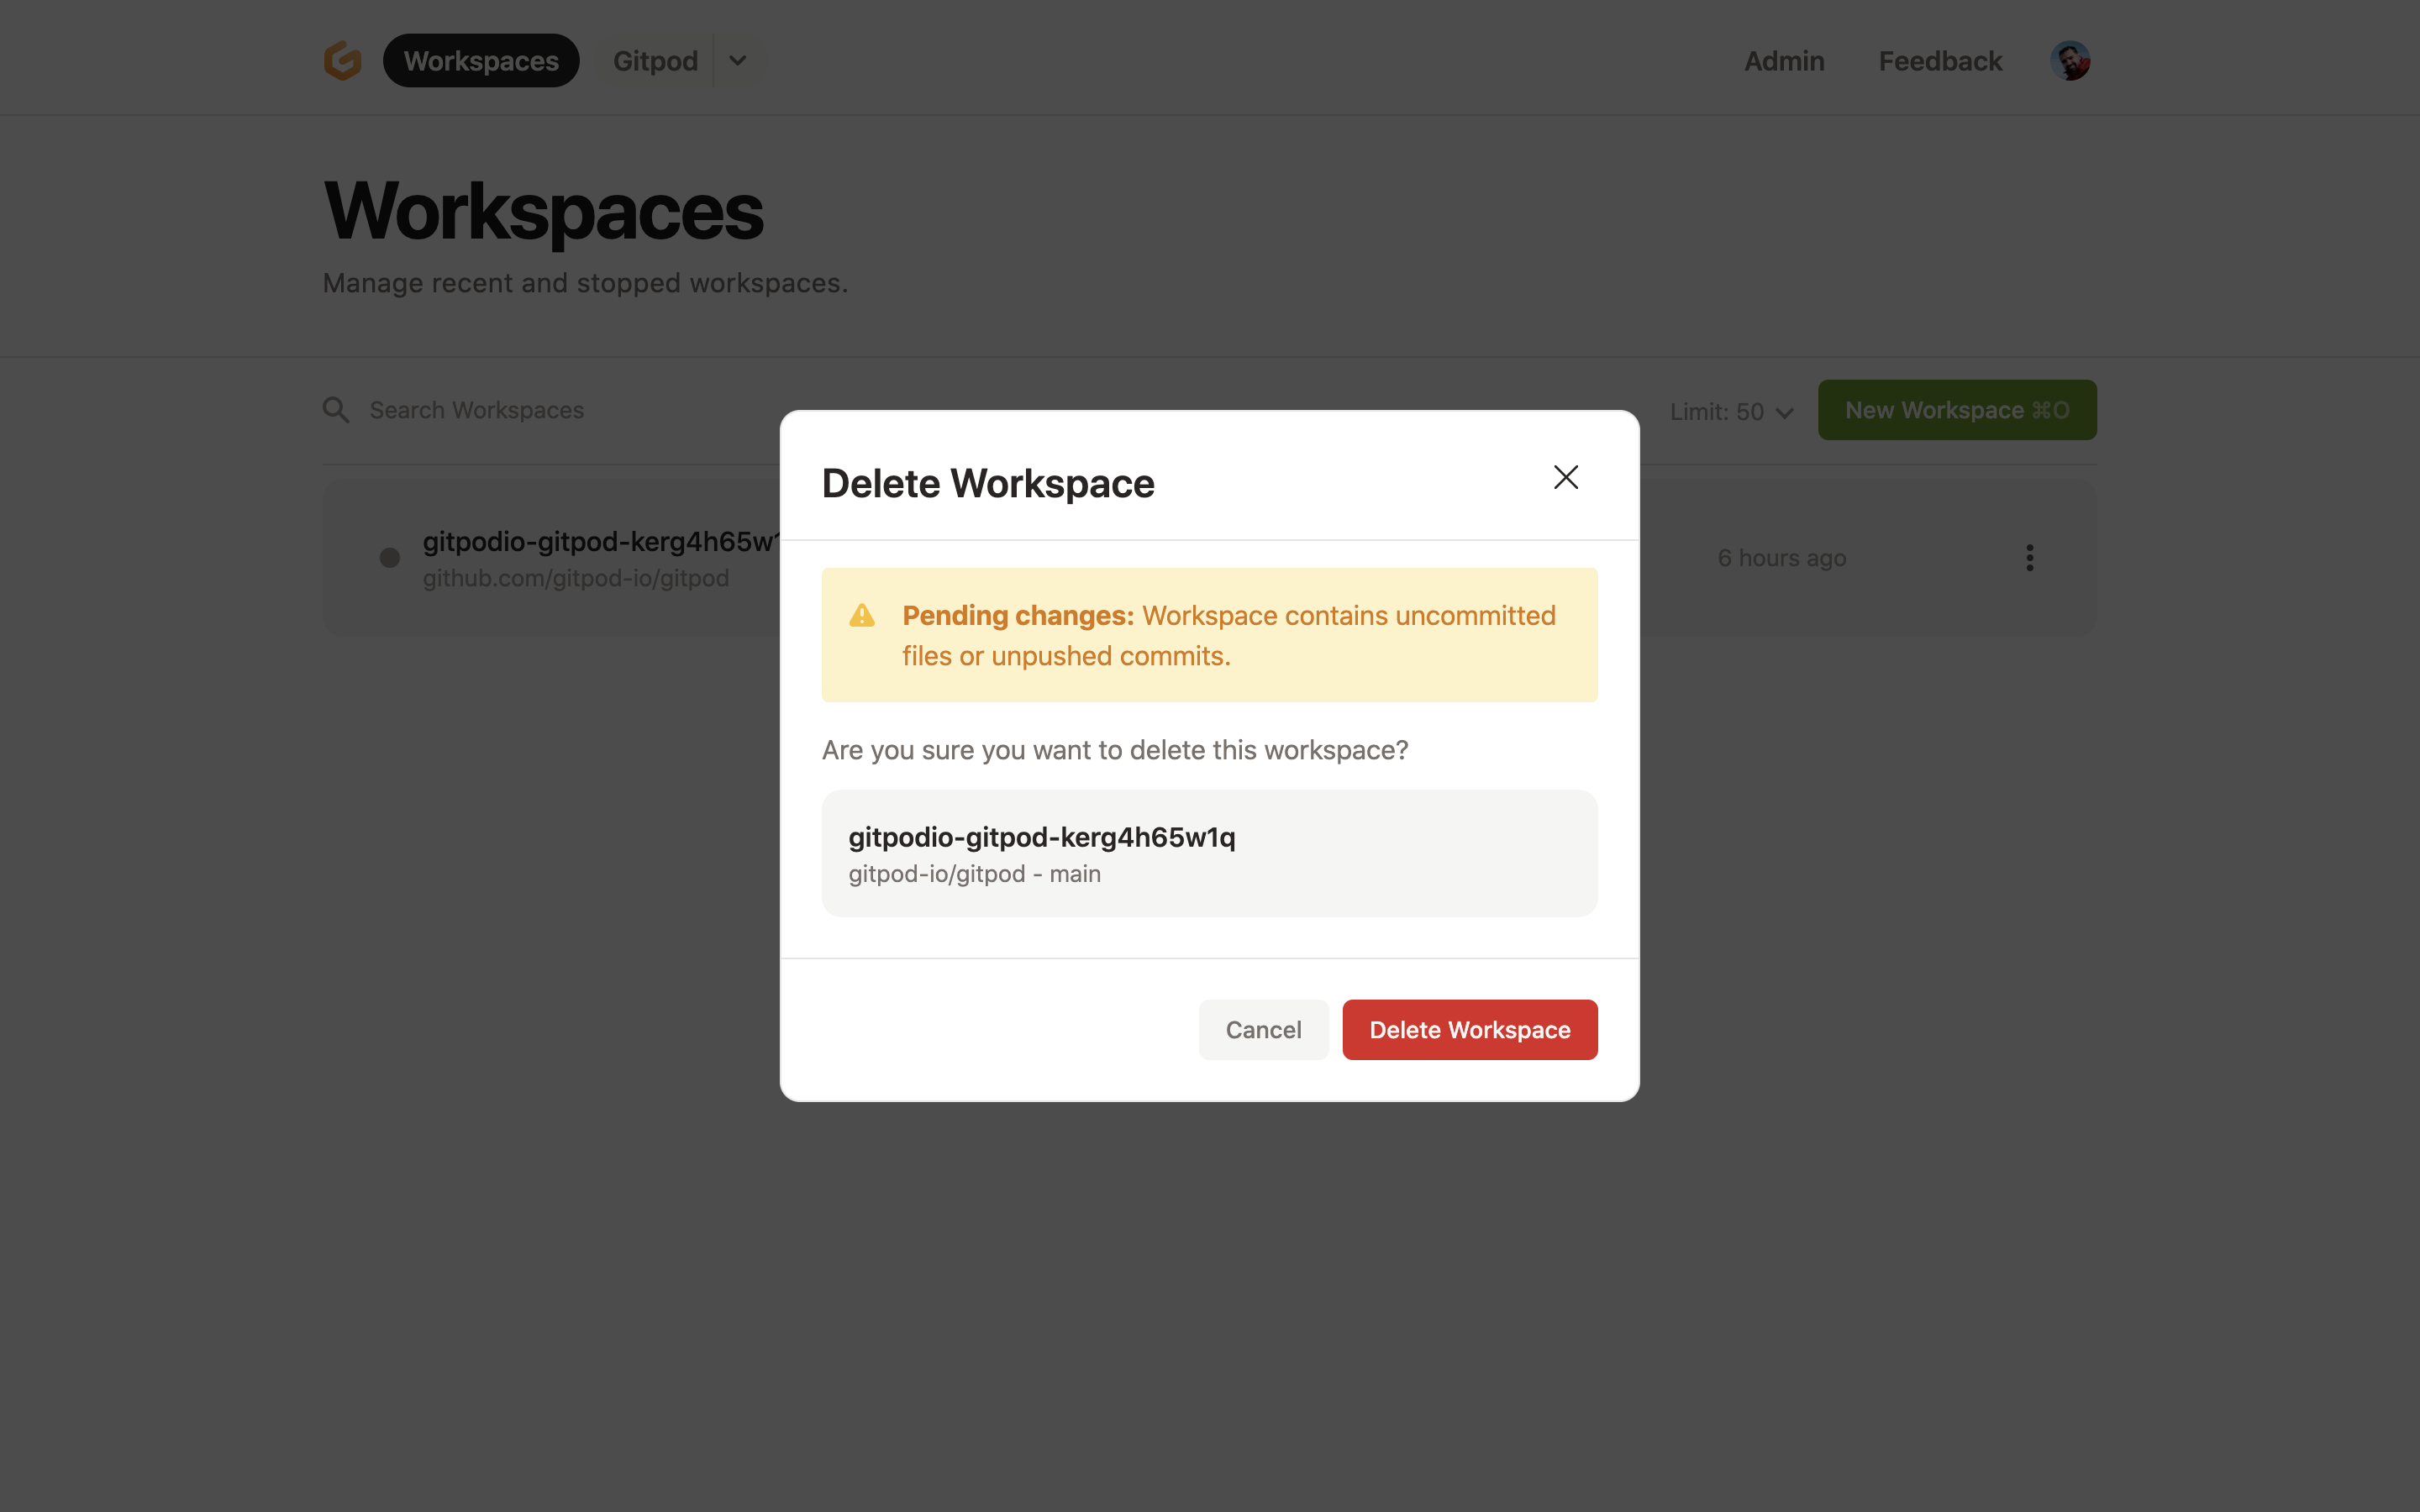Image resolution: width=2420 pixels, height=1512 pixels.
Task: Close the Delete Workspace dialog
Action: (x=1565, y=478)
